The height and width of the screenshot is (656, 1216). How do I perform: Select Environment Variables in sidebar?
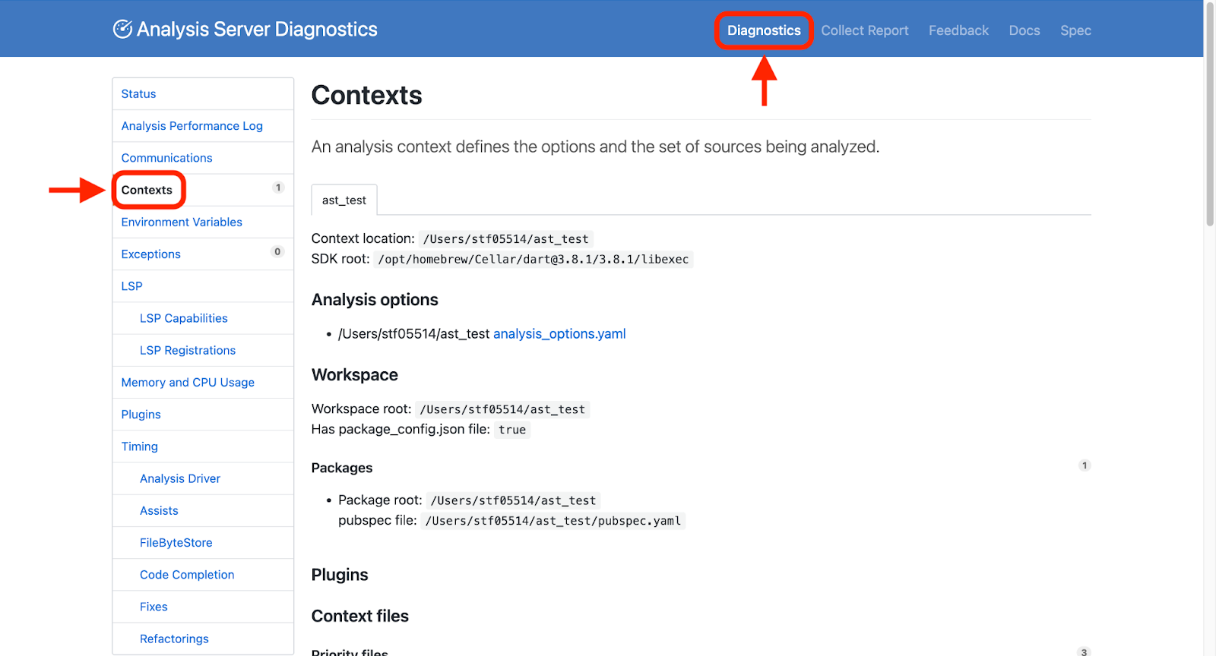pyautogui.click(x=182, y=222)
